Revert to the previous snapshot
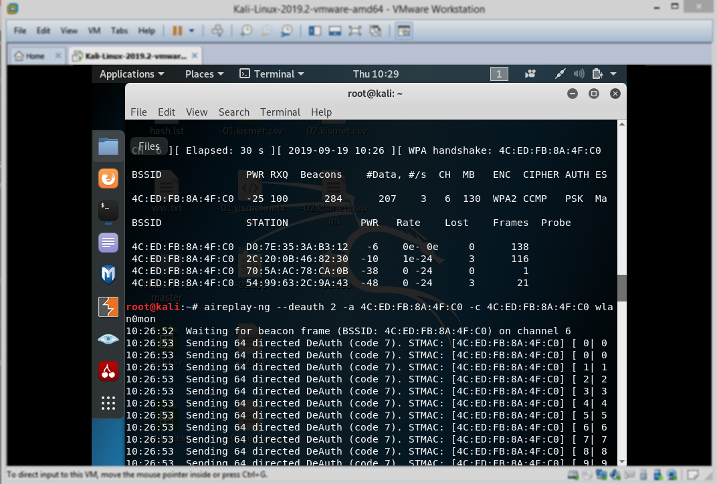Image resolution: width=717 pixels, height=484 pixels. coord(267,31)
